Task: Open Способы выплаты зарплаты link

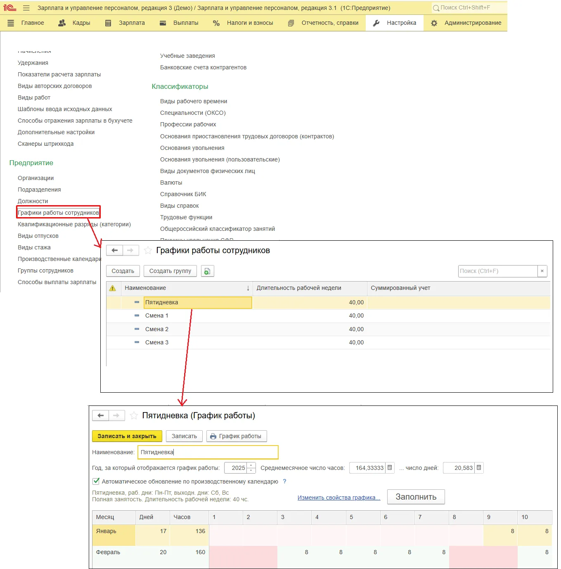Action: 57,282
